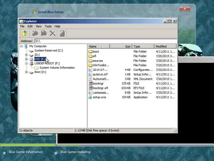This screenshot has width=214, height=161.
Task: Click the 375 KB size cell
Action: 126,83
